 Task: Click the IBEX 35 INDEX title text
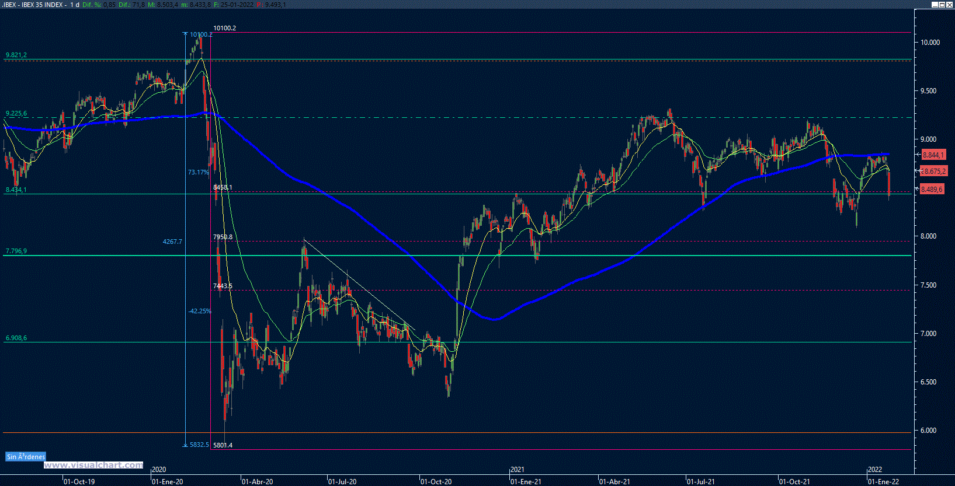pos(42,5)
